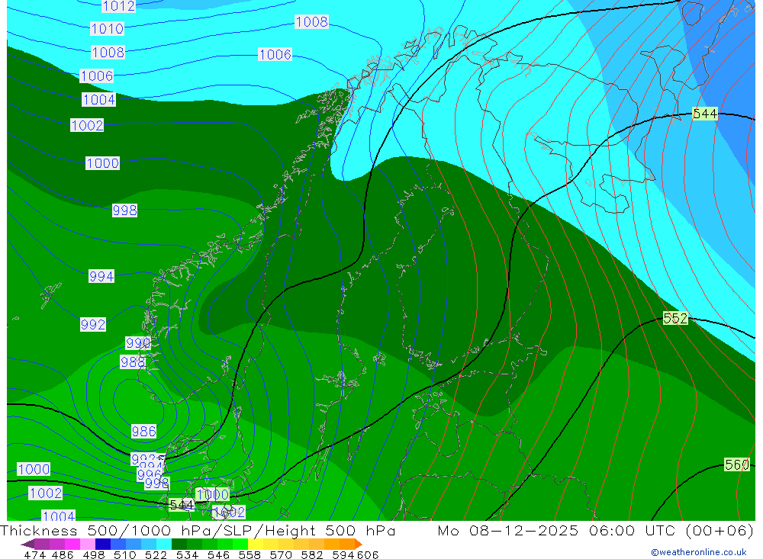
Task: Click the 560 height contour label
Action: (x=737, y=464)
